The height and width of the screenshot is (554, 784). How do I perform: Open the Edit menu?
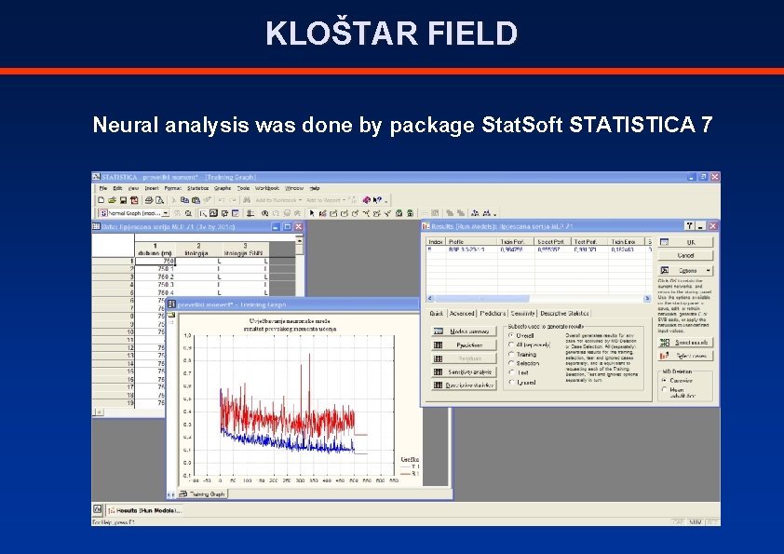(x=117, y=188)
